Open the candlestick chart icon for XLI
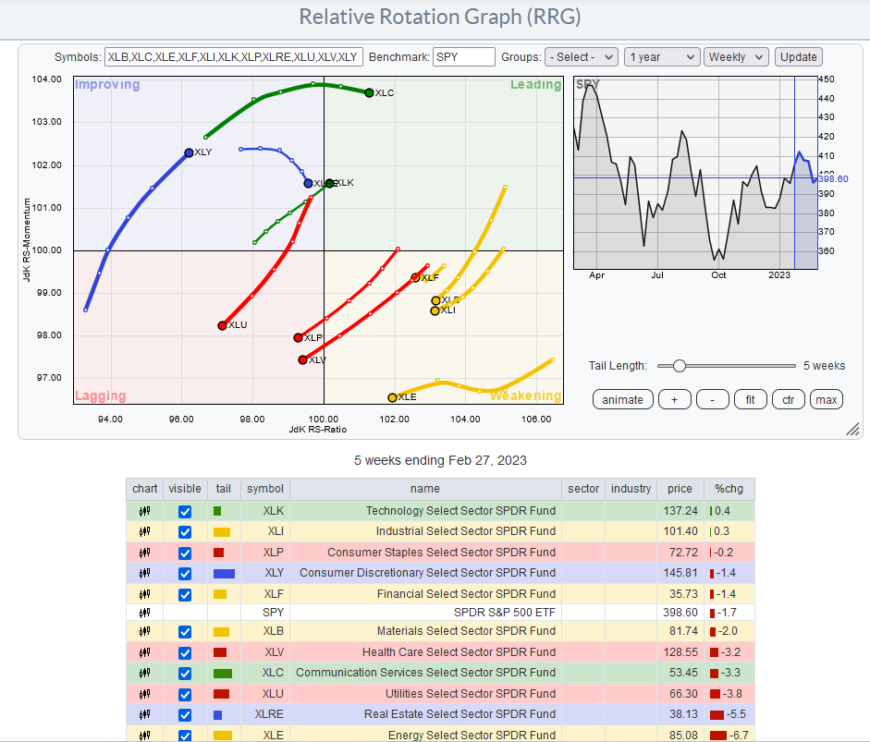This screenshot has height=742, width=870. coord(145,531)
